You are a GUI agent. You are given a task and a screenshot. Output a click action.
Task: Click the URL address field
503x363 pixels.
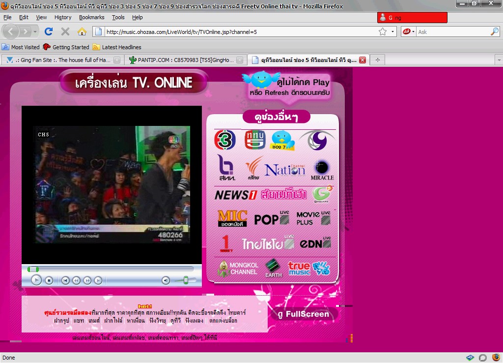click(241, 32)
